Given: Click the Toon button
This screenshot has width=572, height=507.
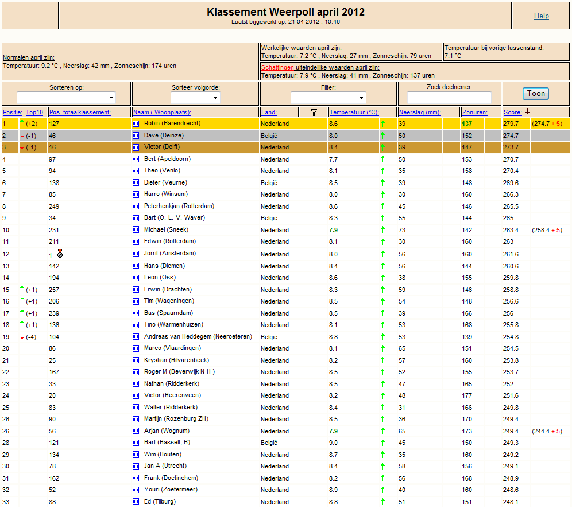Looking at the screenshot, I should (x=535, y=94).
